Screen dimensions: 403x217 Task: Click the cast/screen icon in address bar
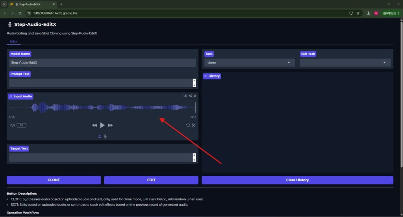[351, 13]
